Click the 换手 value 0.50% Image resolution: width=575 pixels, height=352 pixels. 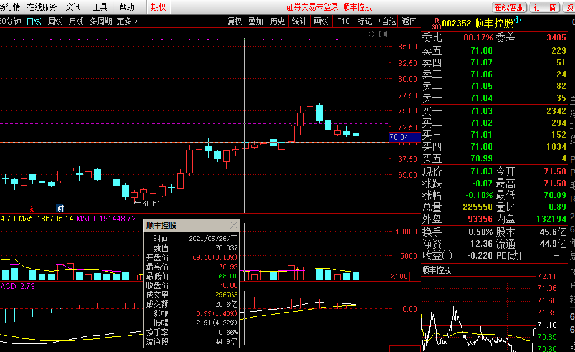point(481,232)
